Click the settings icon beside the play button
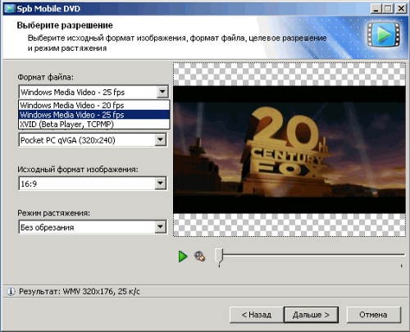The image size is (410, 332). pos(199,257)
